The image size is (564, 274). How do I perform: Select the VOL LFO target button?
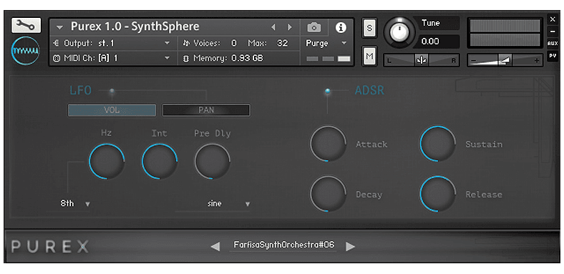point(112,110)
